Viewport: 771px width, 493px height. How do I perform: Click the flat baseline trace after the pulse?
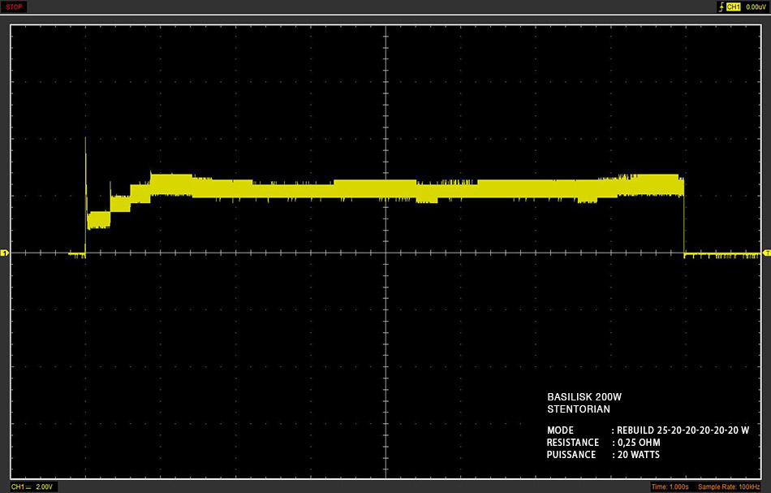pyautogui.click(x=721, y=255)
